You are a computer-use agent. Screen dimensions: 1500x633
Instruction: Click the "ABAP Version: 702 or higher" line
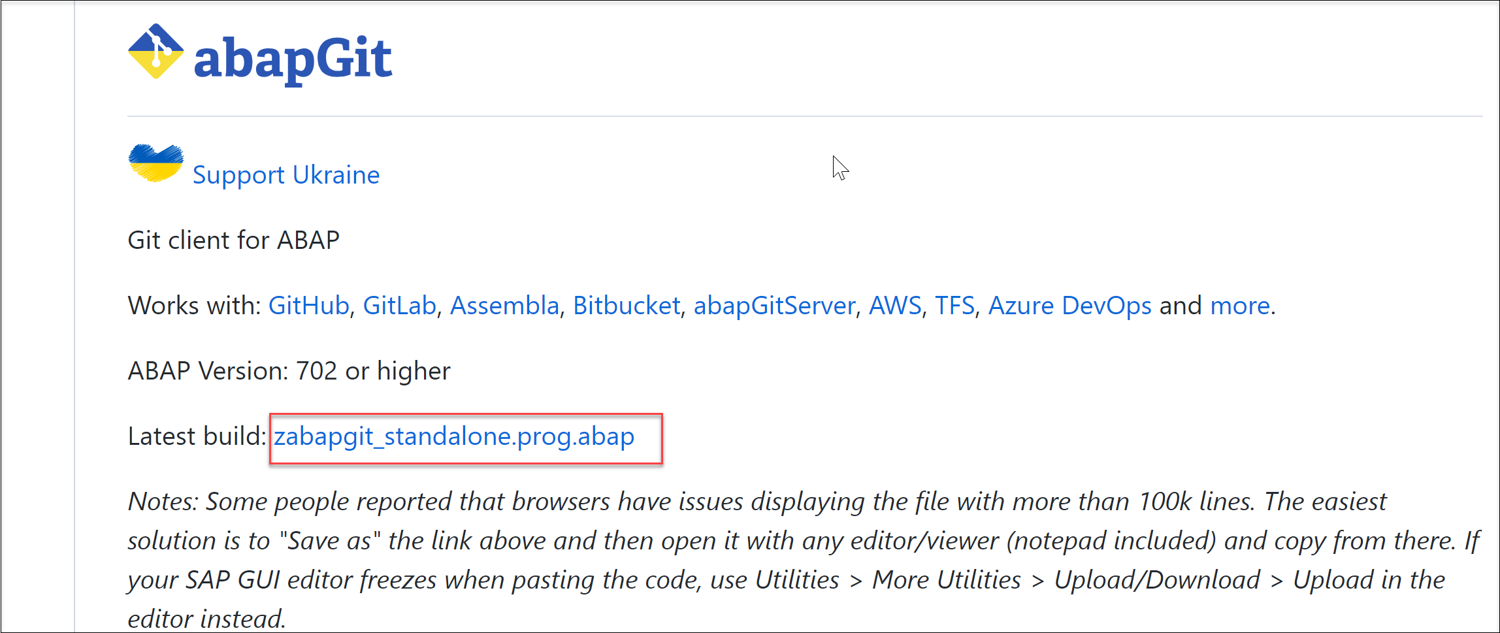289,371
